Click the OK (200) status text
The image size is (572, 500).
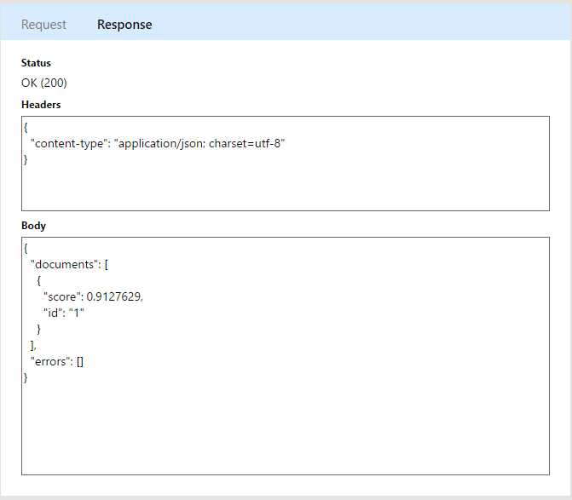[x=44, y=83]
